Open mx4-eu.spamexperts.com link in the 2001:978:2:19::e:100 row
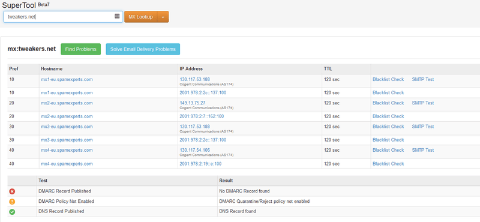480x222 pixels. point(67,164)
